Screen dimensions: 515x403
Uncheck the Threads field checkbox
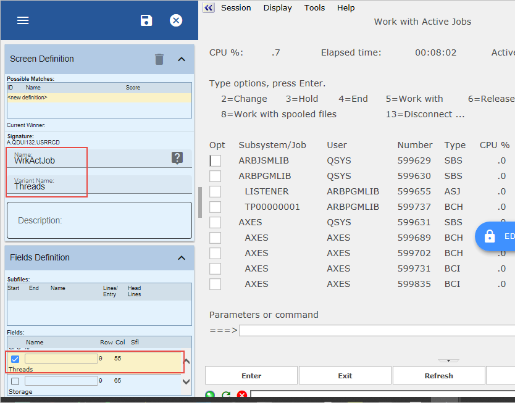tap(15, 359)
